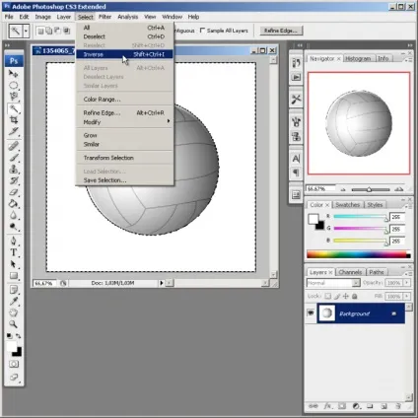The height and width of the screenshot is (418, 418).
Task: Select the Crop tool in toolbox
Action: 14,119
